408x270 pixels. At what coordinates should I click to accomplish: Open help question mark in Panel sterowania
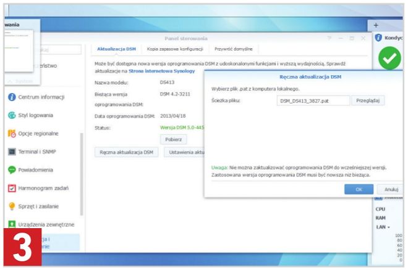[329, 38]
